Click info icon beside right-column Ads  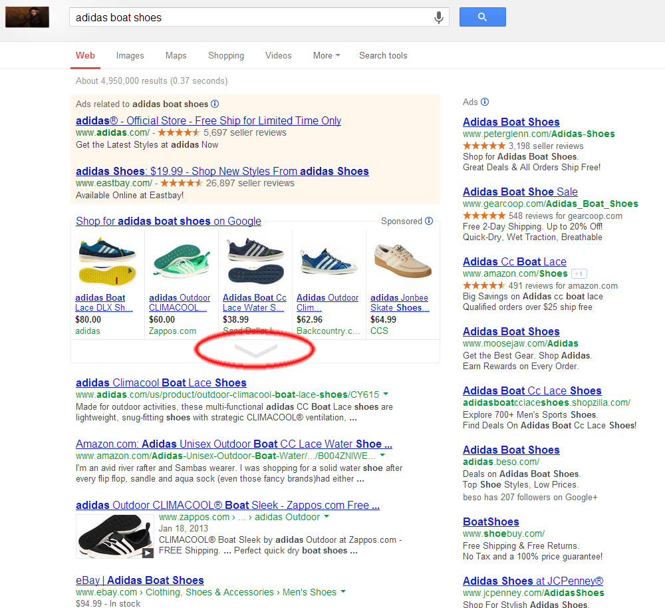(485, 102)
